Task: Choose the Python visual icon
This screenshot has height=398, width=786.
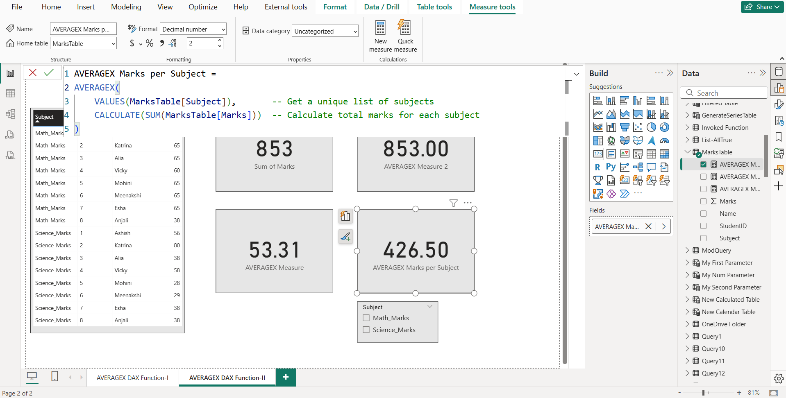Action: point(611,167)
